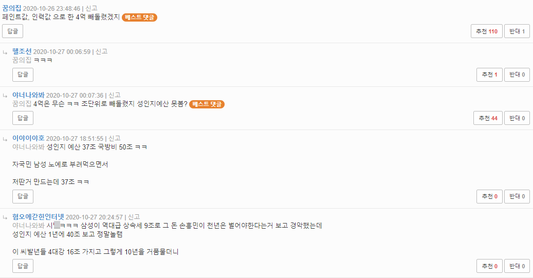This screenshot has width=533, height=278.
Task: Open 꿈의집 user profile name
Action: coord(12,9)
